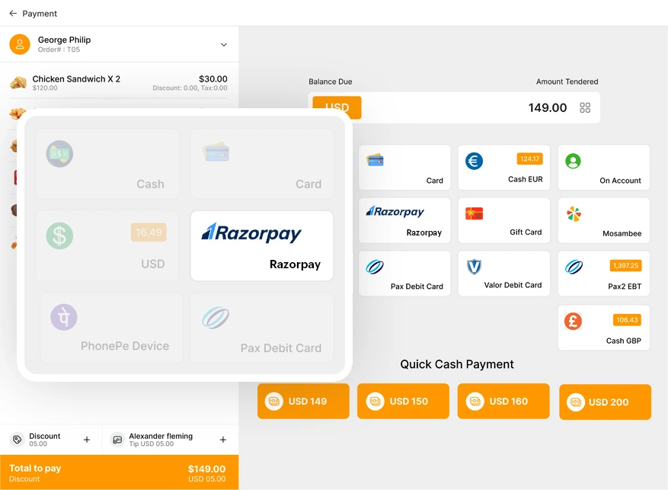668x490 pixels.
Task: Pick USD 16.49 option in zoomed panel
Action: pos(107,246)
